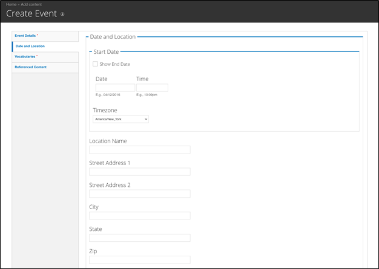This screenshot has width=379, height=269.
Task: Click the State input field
Action: pos(139,238)
